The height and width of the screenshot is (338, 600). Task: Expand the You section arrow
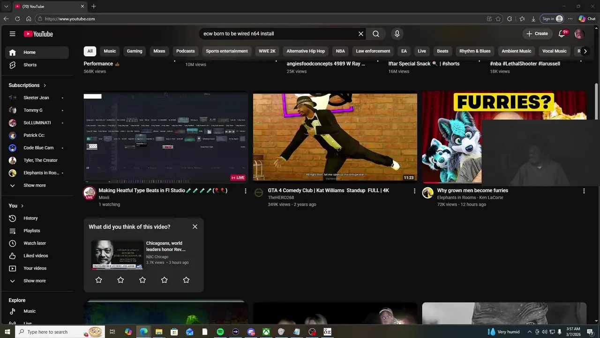pos(22,206)
